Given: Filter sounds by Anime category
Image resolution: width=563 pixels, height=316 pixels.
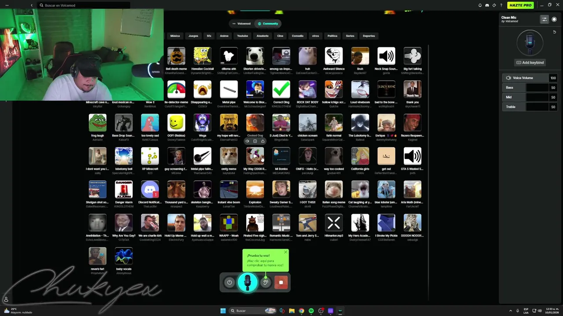Looking at the screenshot, I should [224, 36].
